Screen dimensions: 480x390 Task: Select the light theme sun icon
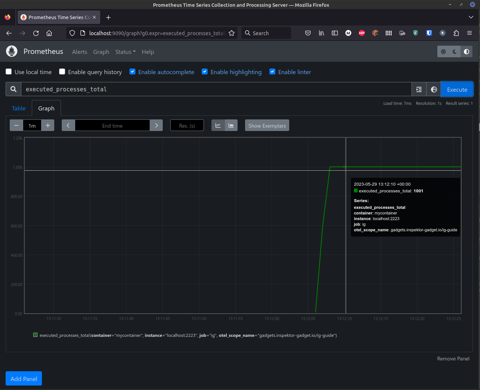443,52
